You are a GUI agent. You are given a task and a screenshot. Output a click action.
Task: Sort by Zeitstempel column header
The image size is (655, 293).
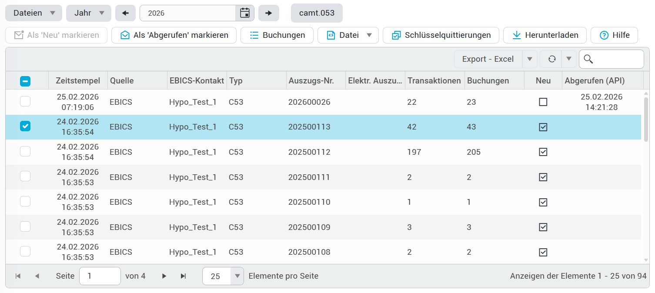click(78, 81)
